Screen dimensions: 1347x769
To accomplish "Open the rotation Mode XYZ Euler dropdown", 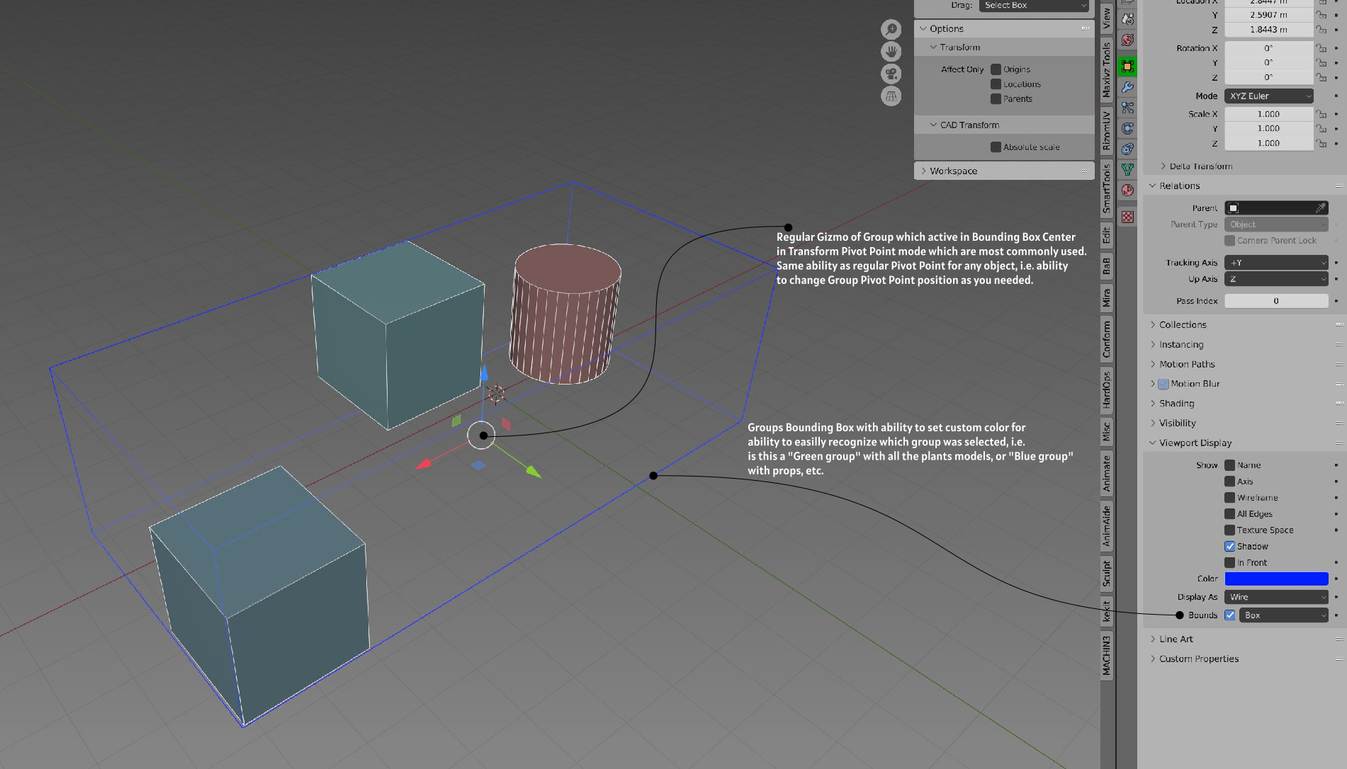I will 1269,96.
